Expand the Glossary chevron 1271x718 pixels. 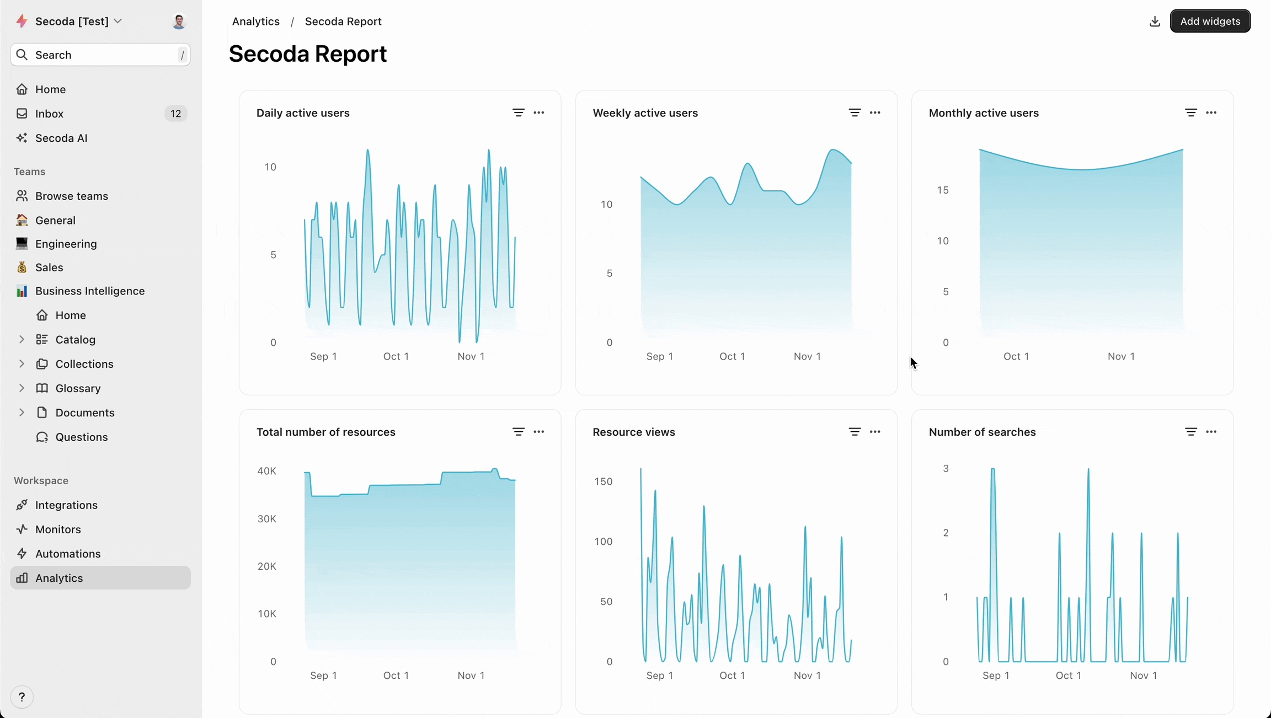[x=22, y=388]
